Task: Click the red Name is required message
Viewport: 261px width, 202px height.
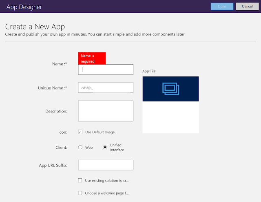Action: [92, 58]
